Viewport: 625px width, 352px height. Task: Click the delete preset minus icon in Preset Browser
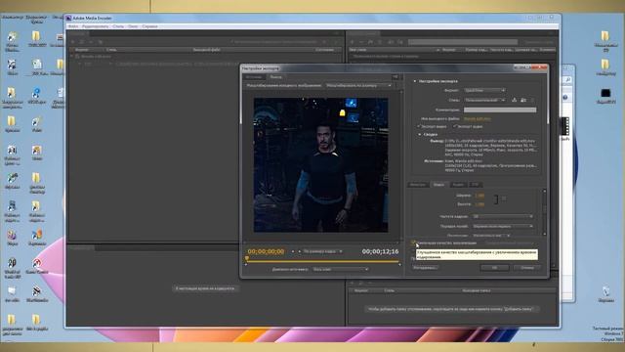(x=361, y=41)
